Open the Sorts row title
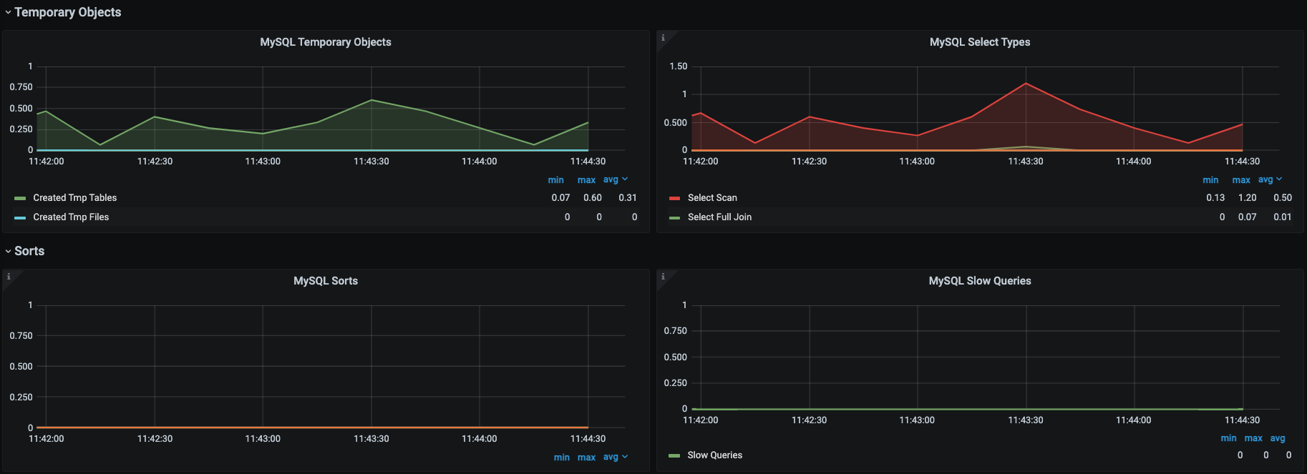The image size is (1307, 474). pyautogui.click(x=29, y=251)
